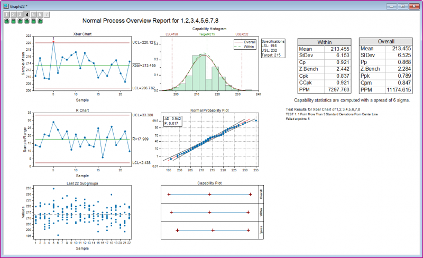Screen dimensions: 423x258
Task: Click green lock icon beneath layer 1
Action: pyautogui.click(x=7, y=21)
